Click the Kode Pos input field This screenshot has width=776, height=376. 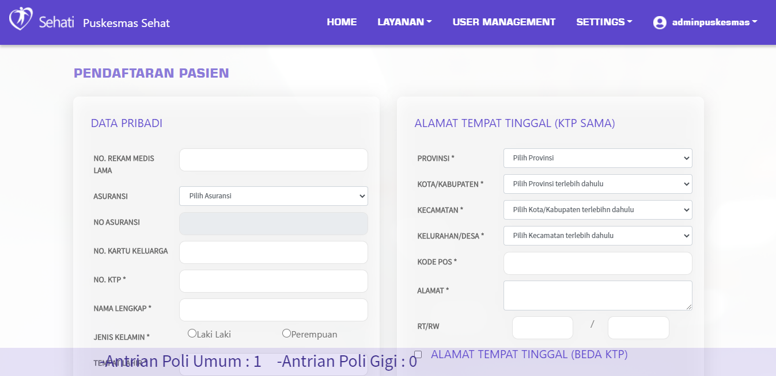point(597,263)
